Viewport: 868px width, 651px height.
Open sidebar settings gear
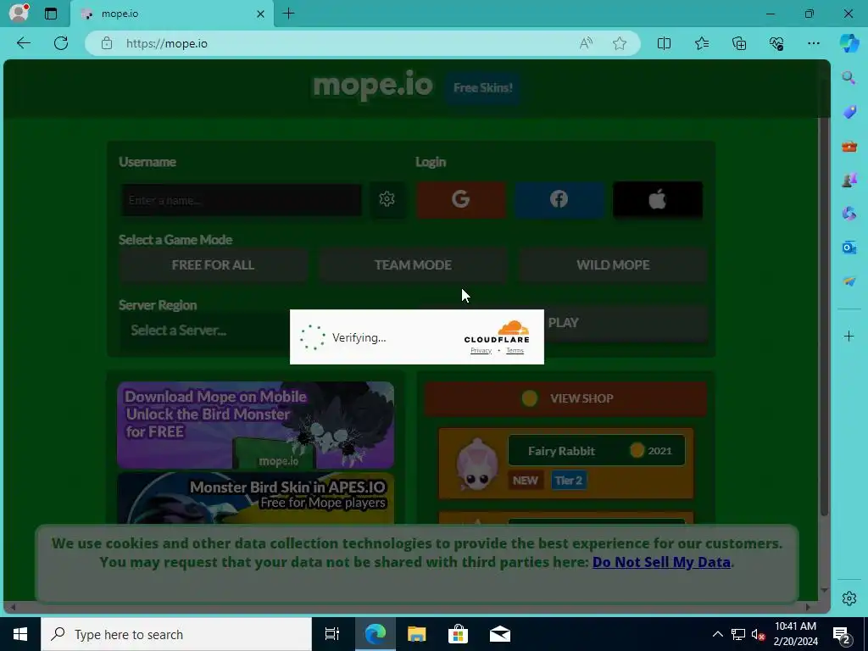pos(849,598)
